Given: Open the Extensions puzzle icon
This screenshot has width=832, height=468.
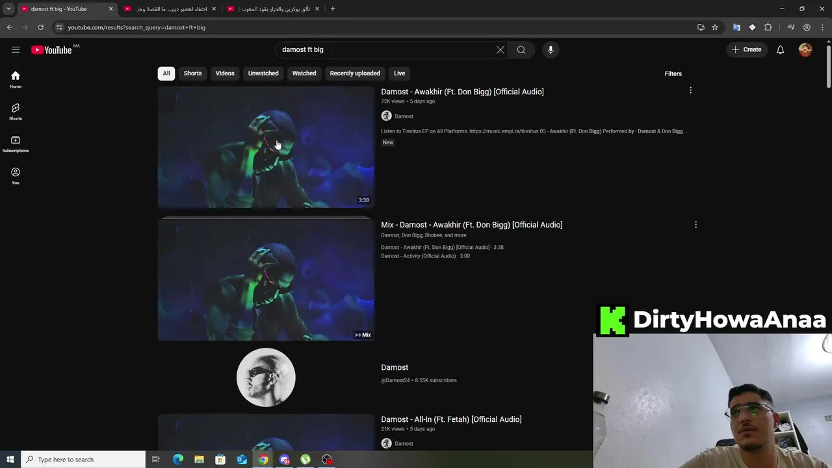Looking at the screenshot, I should coord(768,27).
